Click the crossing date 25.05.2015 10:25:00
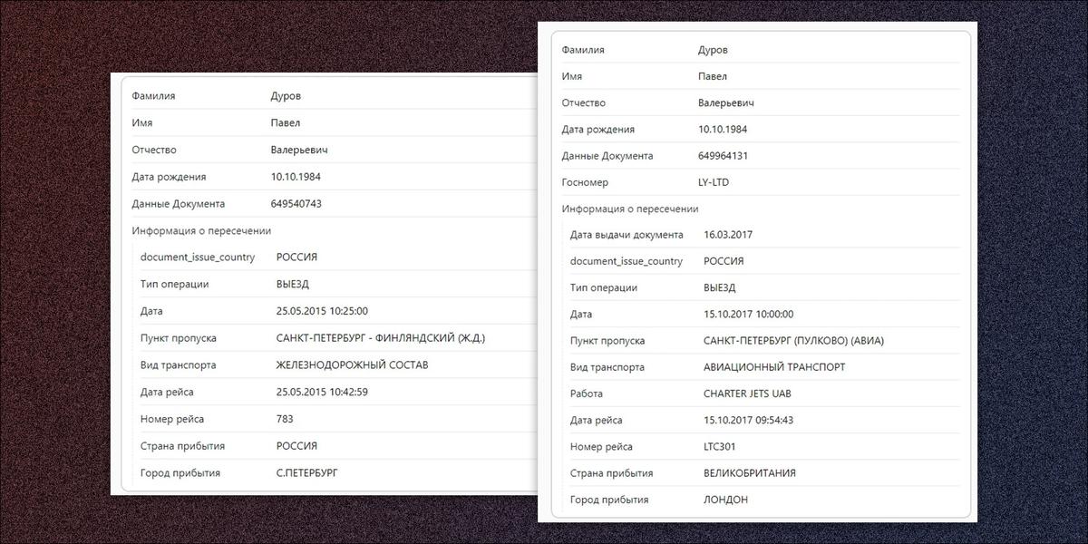 (322, 311)
